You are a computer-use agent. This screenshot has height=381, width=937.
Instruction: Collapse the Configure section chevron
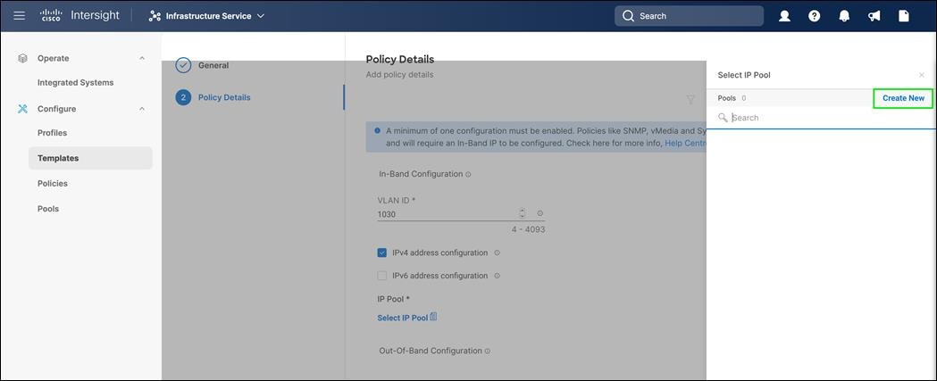click(x=142, y=109)
